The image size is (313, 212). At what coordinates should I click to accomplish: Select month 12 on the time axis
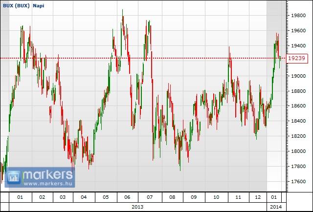258,197
